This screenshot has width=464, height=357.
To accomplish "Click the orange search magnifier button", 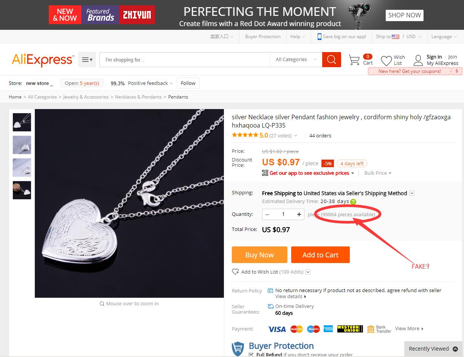I will (x=332, y=60).
